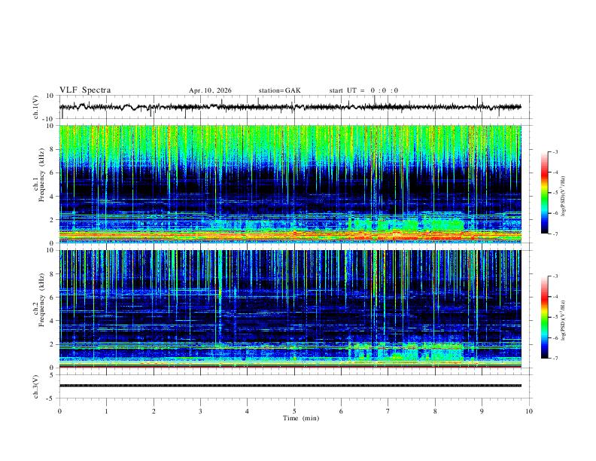Click time axis tick label "0"
This screenshot has height=461, width=596.
pyautogui.click(x=59, y=411)
